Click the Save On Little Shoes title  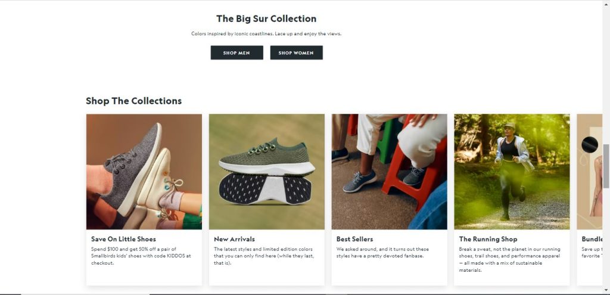tap(123, 239)
